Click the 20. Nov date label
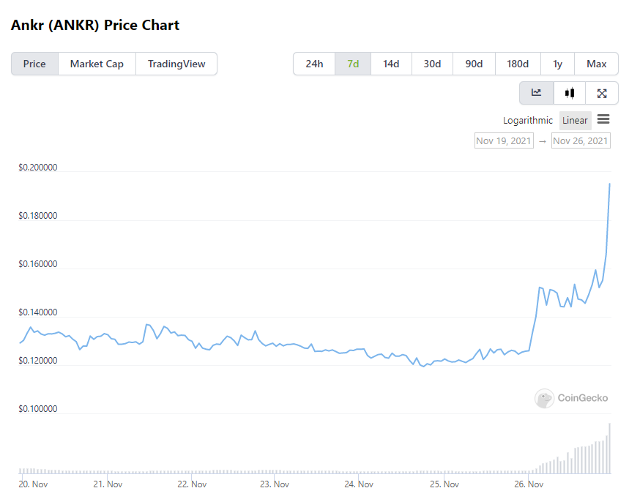Viewport: 629px width, 499px height. click(33, 484)
